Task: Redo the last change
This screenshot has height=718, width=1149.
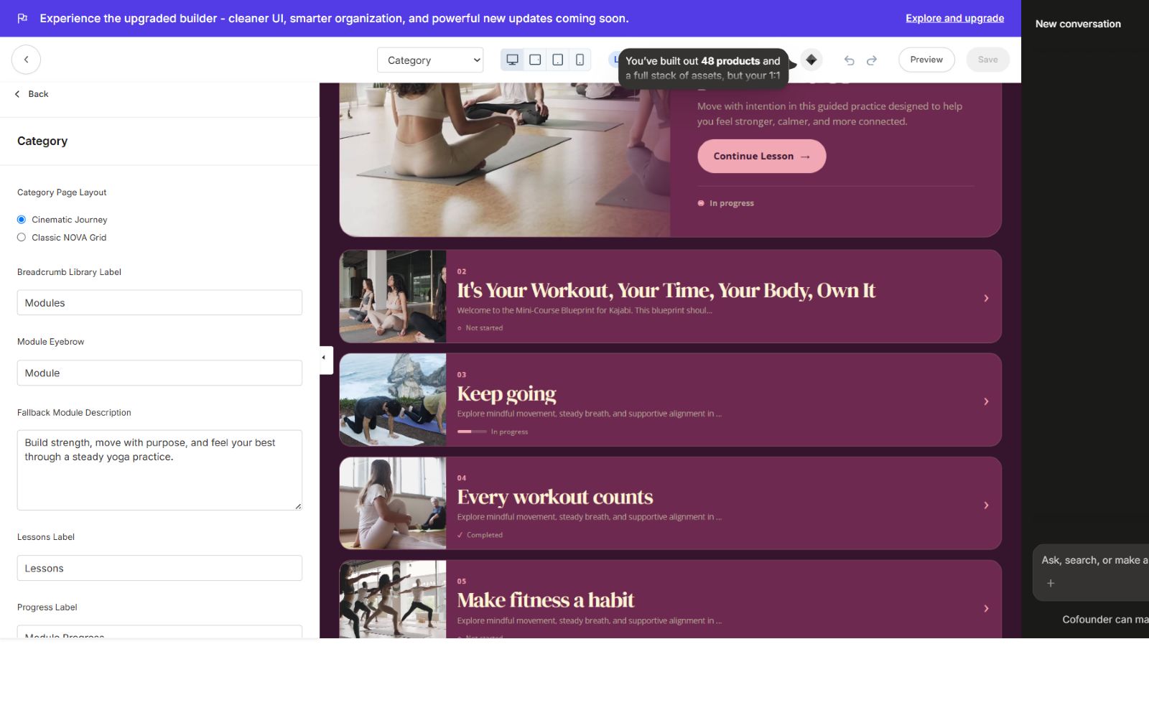Action: click(x=872, y=60)
